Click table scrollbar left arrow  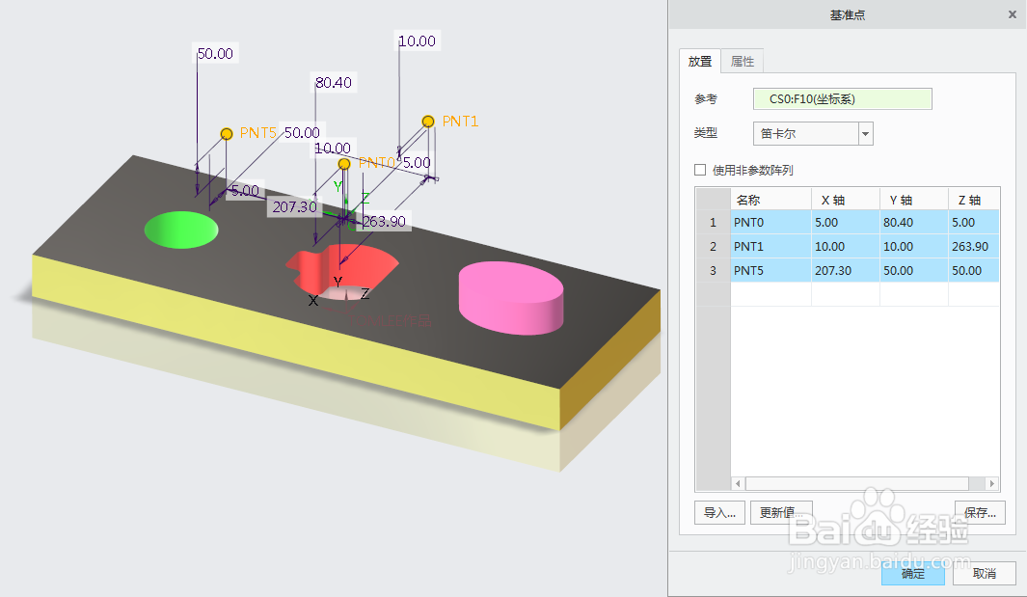[x=738, y=483]
